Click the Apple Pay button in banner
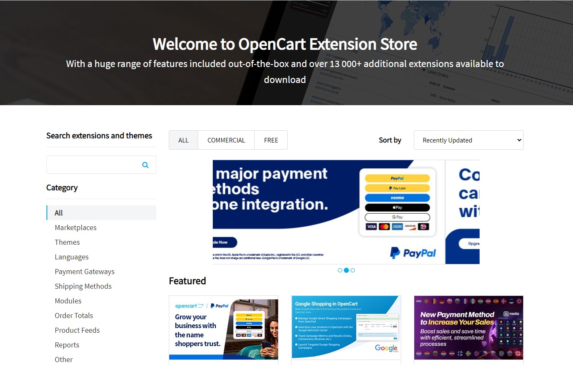Viewport: 573px width, 365px height. [x=397, y=207]
